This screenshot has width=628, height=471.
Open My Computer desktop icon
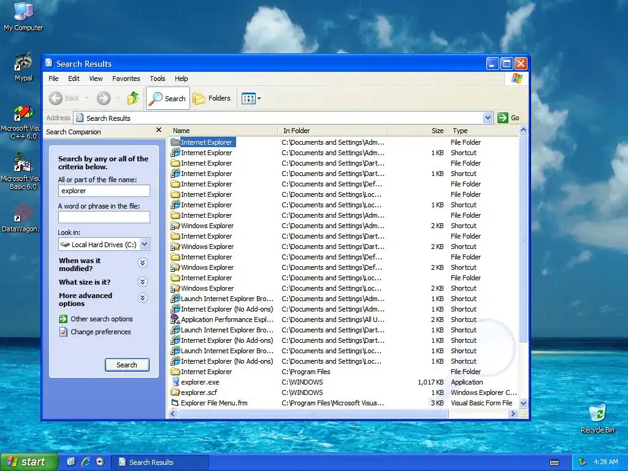pos(23,17)
